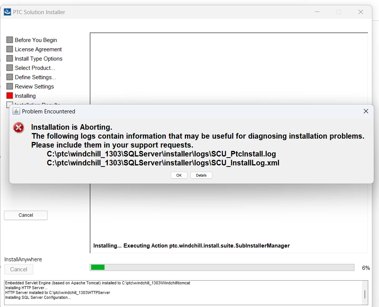Click the SCU_InstallLog.xml path text
This screenshot has height=307, width=379.
[x=163, y=163]
